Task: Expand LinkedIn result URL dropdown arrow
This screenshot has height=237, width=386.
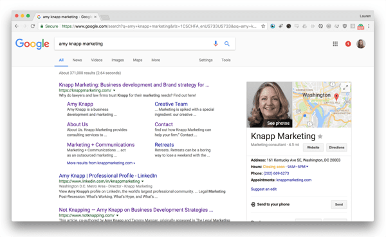Action: (142, 182)
